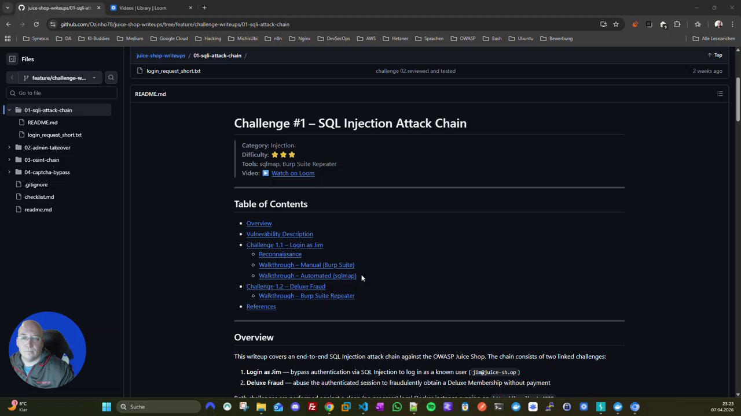The width and height of the screenshot is (741, 416).
Task: Open the AWS bookmarks folder
Action: click(366, 39)
